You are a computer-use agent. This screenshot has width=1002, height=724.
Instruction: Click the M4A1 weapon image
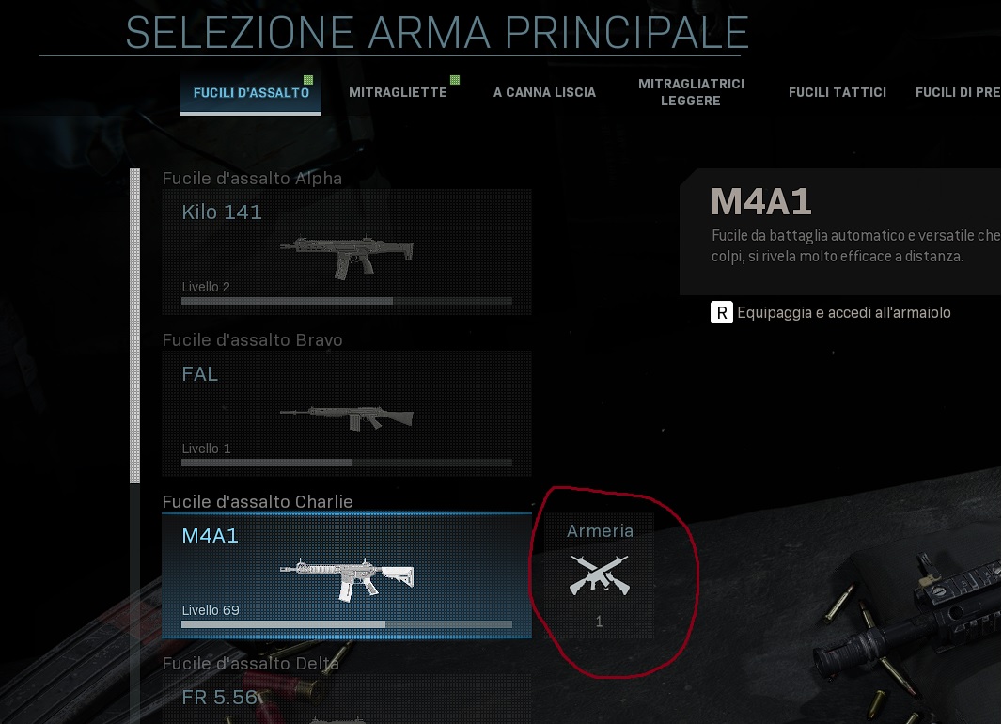pos(346,579)
